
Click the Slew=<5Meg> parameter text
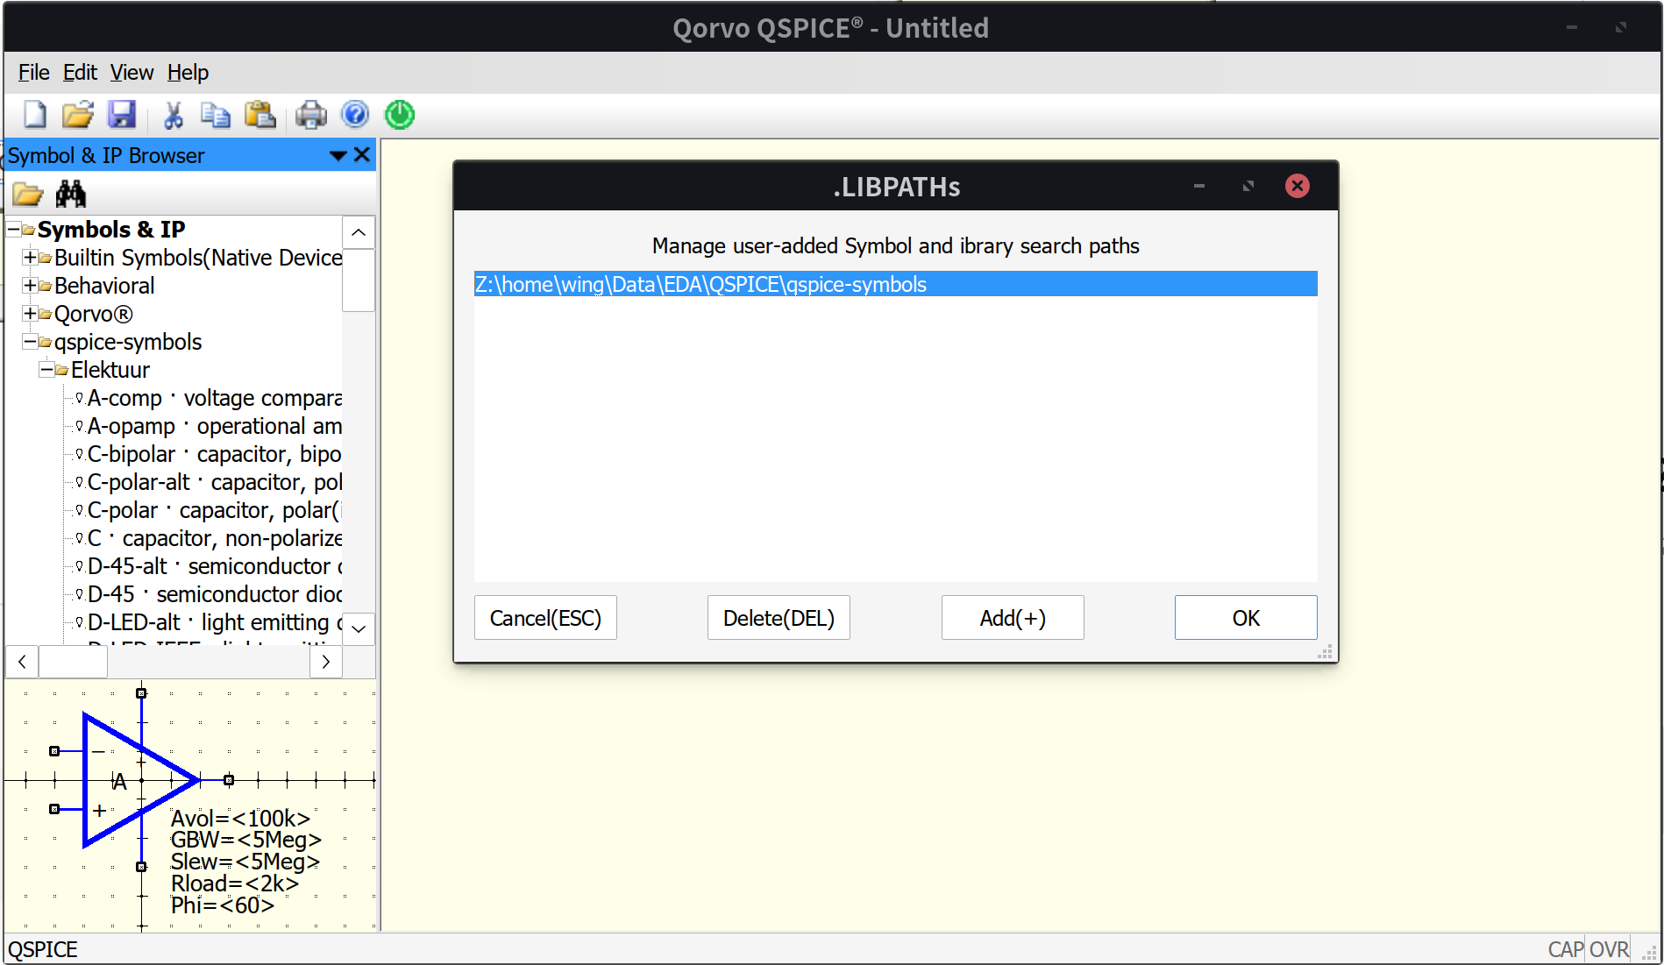[x=245, y=862]
